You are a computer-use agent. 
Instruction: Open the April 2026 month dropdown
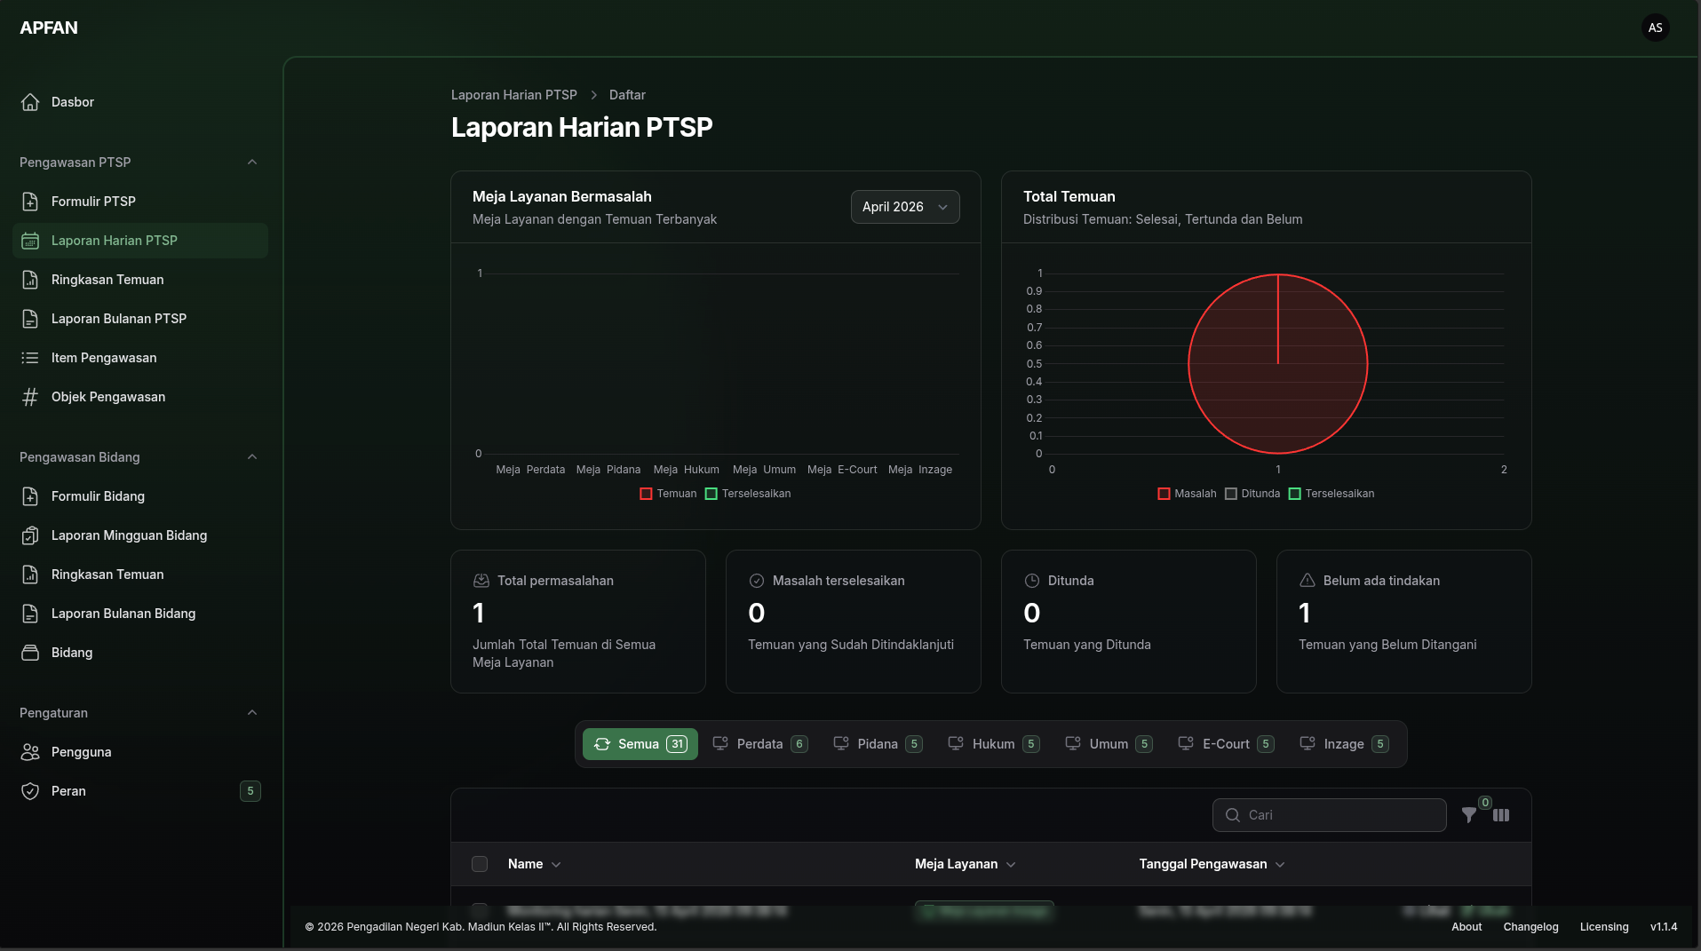905,207
